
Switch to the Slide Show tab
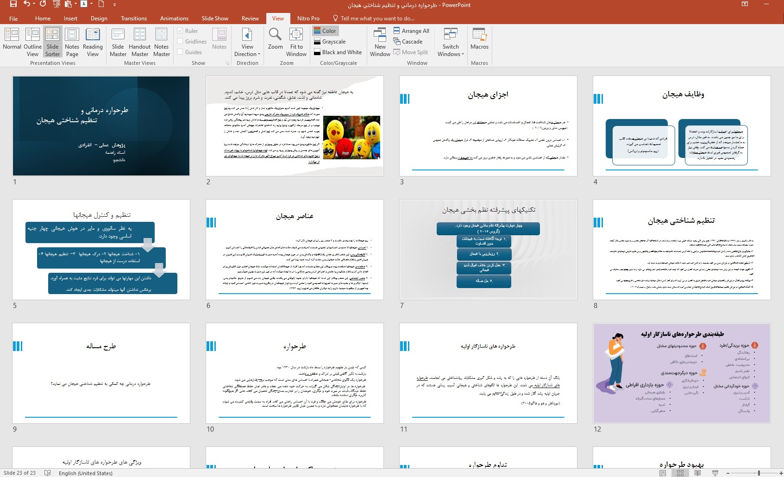215,19
